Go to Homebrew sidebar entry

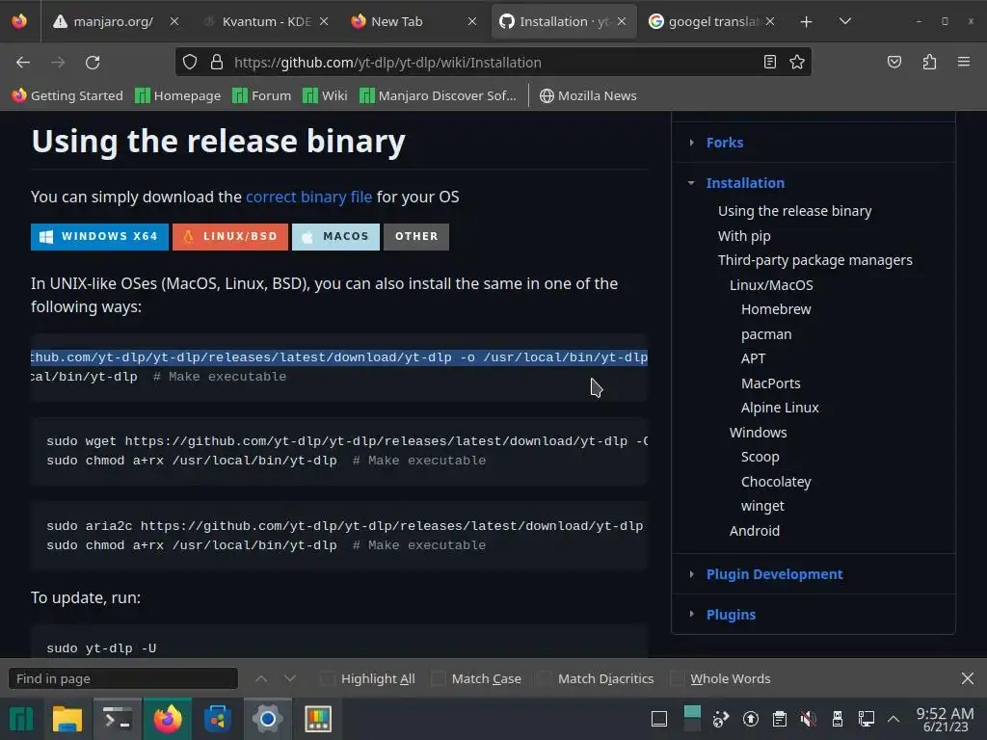[776, 309]
